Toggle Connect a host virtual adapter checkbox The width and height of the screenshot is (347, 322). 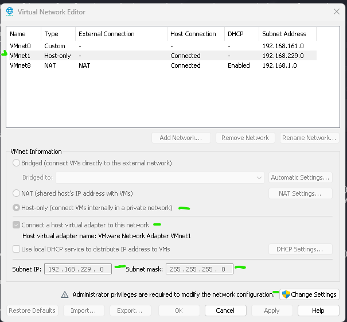pyautogui.click(x=17, y=225)
